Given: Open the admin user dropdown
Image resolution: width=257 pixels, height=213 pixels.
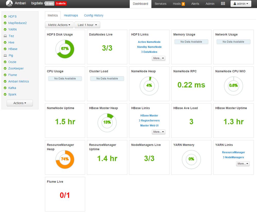Looking at the screenshot, I should click(x=241, y=4).
